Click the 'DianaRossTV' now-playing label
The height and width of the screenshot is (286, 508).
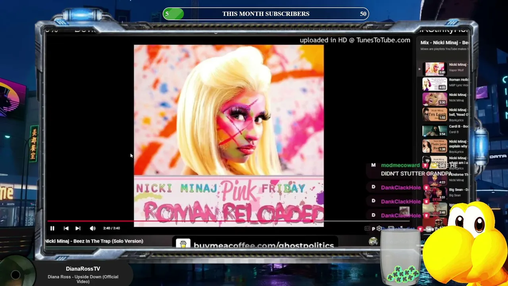83,269
